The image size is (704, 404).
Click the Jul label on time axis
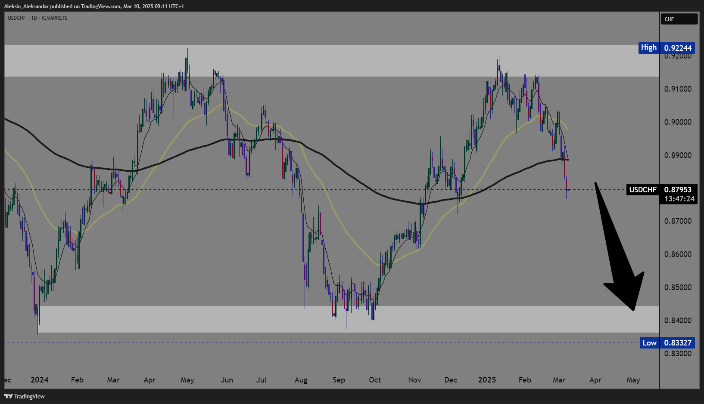[262, 380]
